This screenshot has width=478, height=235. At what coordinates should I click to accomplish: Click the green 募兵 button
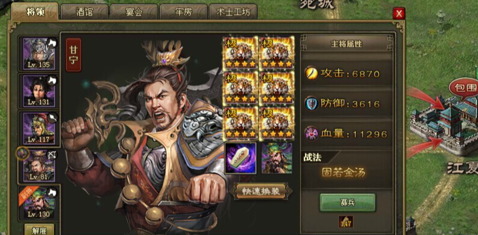[348, 202]
